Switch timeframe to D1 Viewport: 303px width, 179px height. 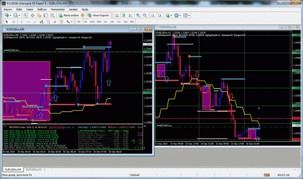pyautogui.click(x=119, y=22)
